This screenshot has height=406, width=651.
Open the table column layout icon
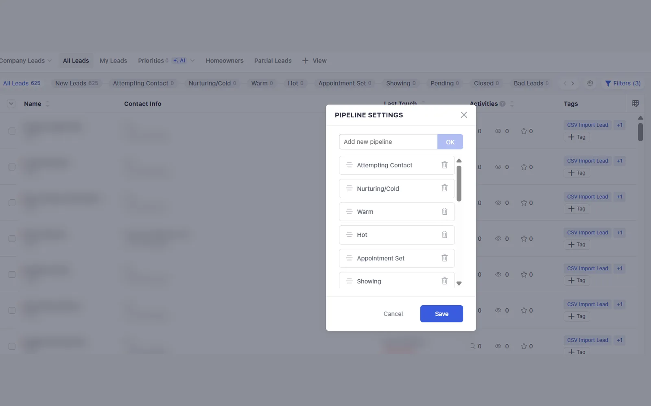(636, 104)
